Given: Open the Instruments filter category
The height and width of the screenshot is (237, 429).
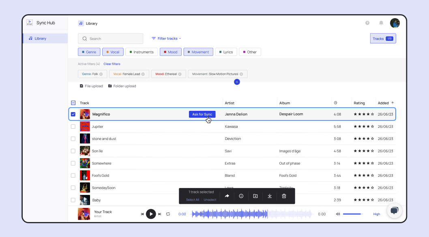Looking at the screenshot, I should point(142,52).
